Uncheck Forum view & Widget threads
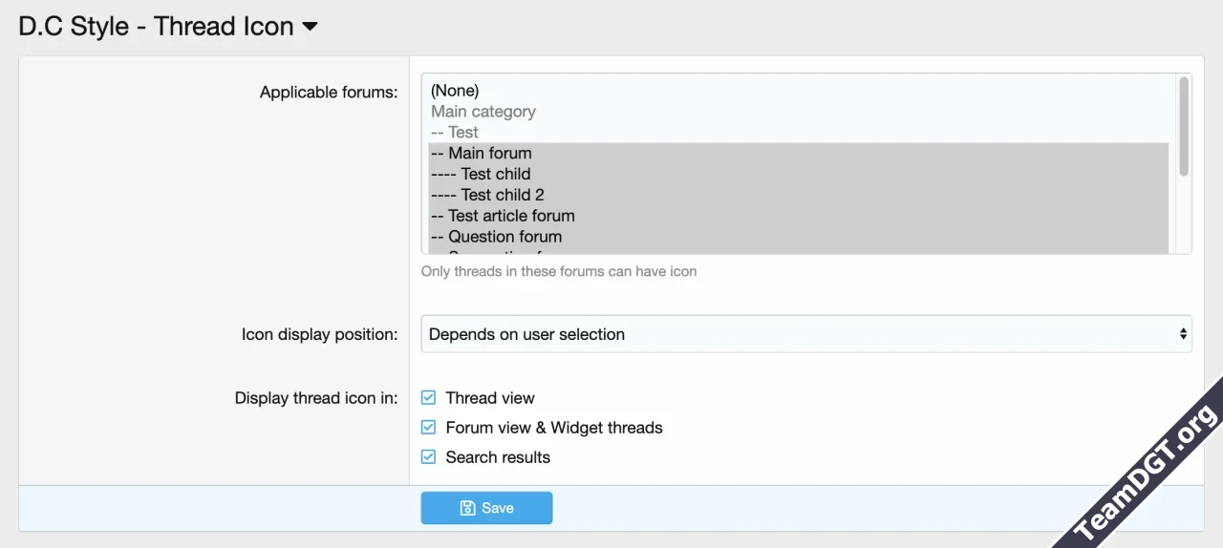The height and width of the screenshot is (548, 1223). (428, 428)
